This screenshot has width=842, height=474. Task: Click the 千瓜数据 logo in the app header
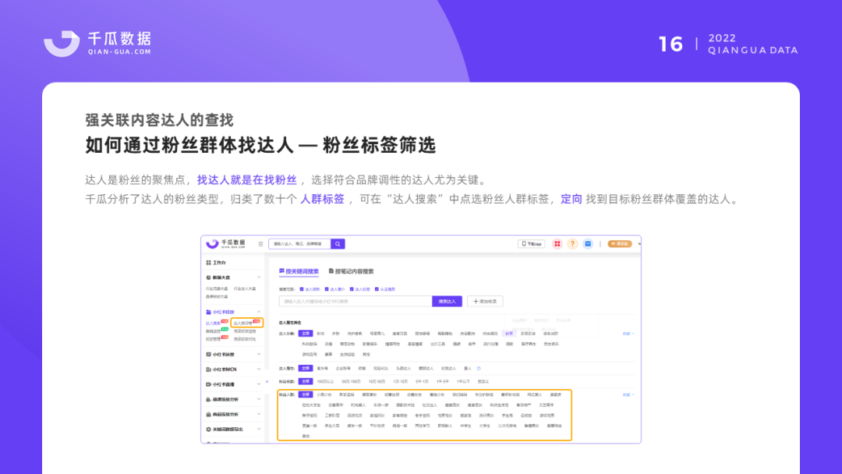[226, 244]
